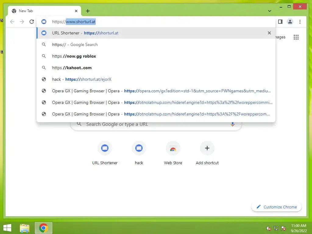Select Opera GX opera.com/gx suggestion
The width and height of the screenshot is (312, 234).
156,91
